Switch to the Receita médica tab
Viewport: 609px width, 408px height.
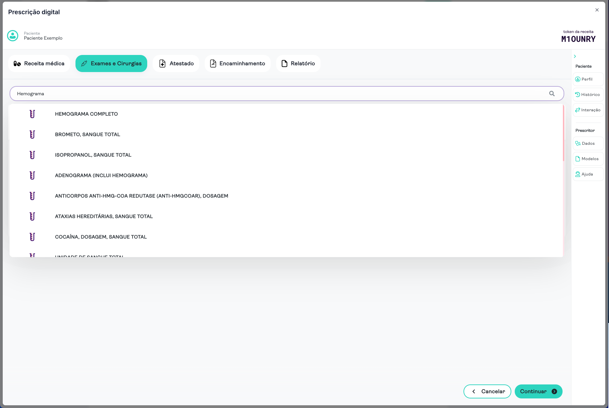pos(39,64)
